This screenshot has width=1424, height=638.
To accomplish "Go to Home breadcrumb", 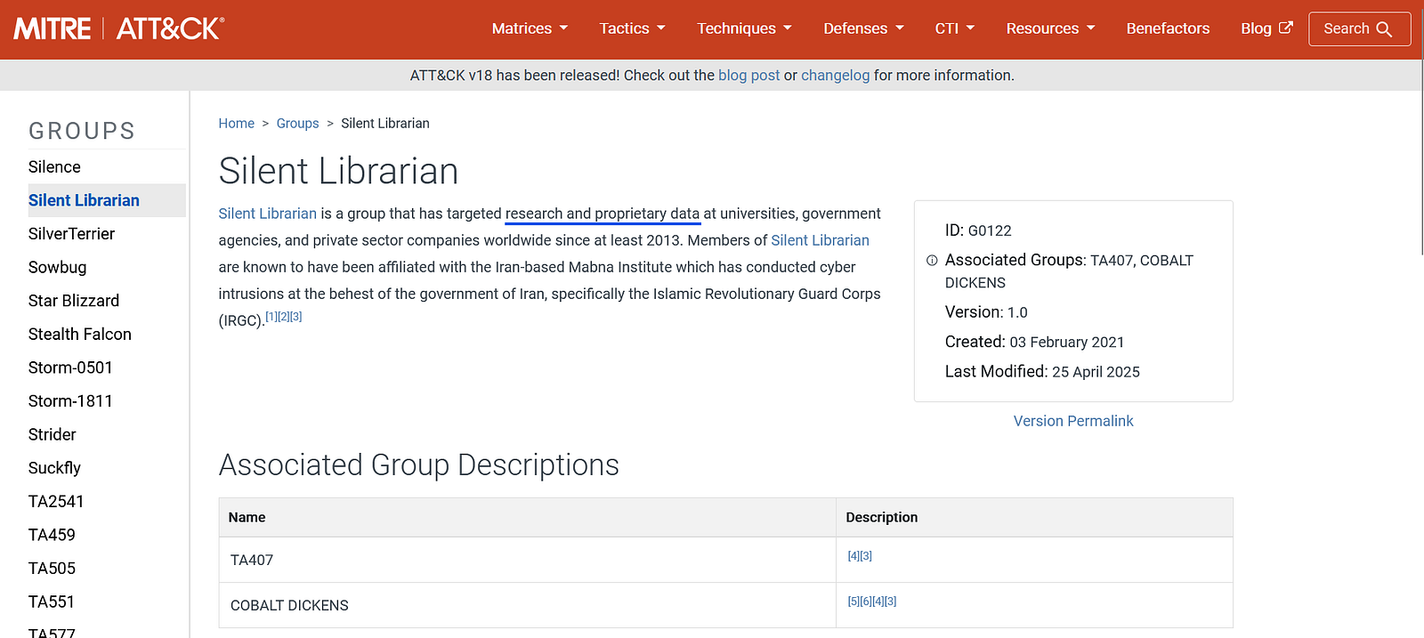I will point(237,124).
